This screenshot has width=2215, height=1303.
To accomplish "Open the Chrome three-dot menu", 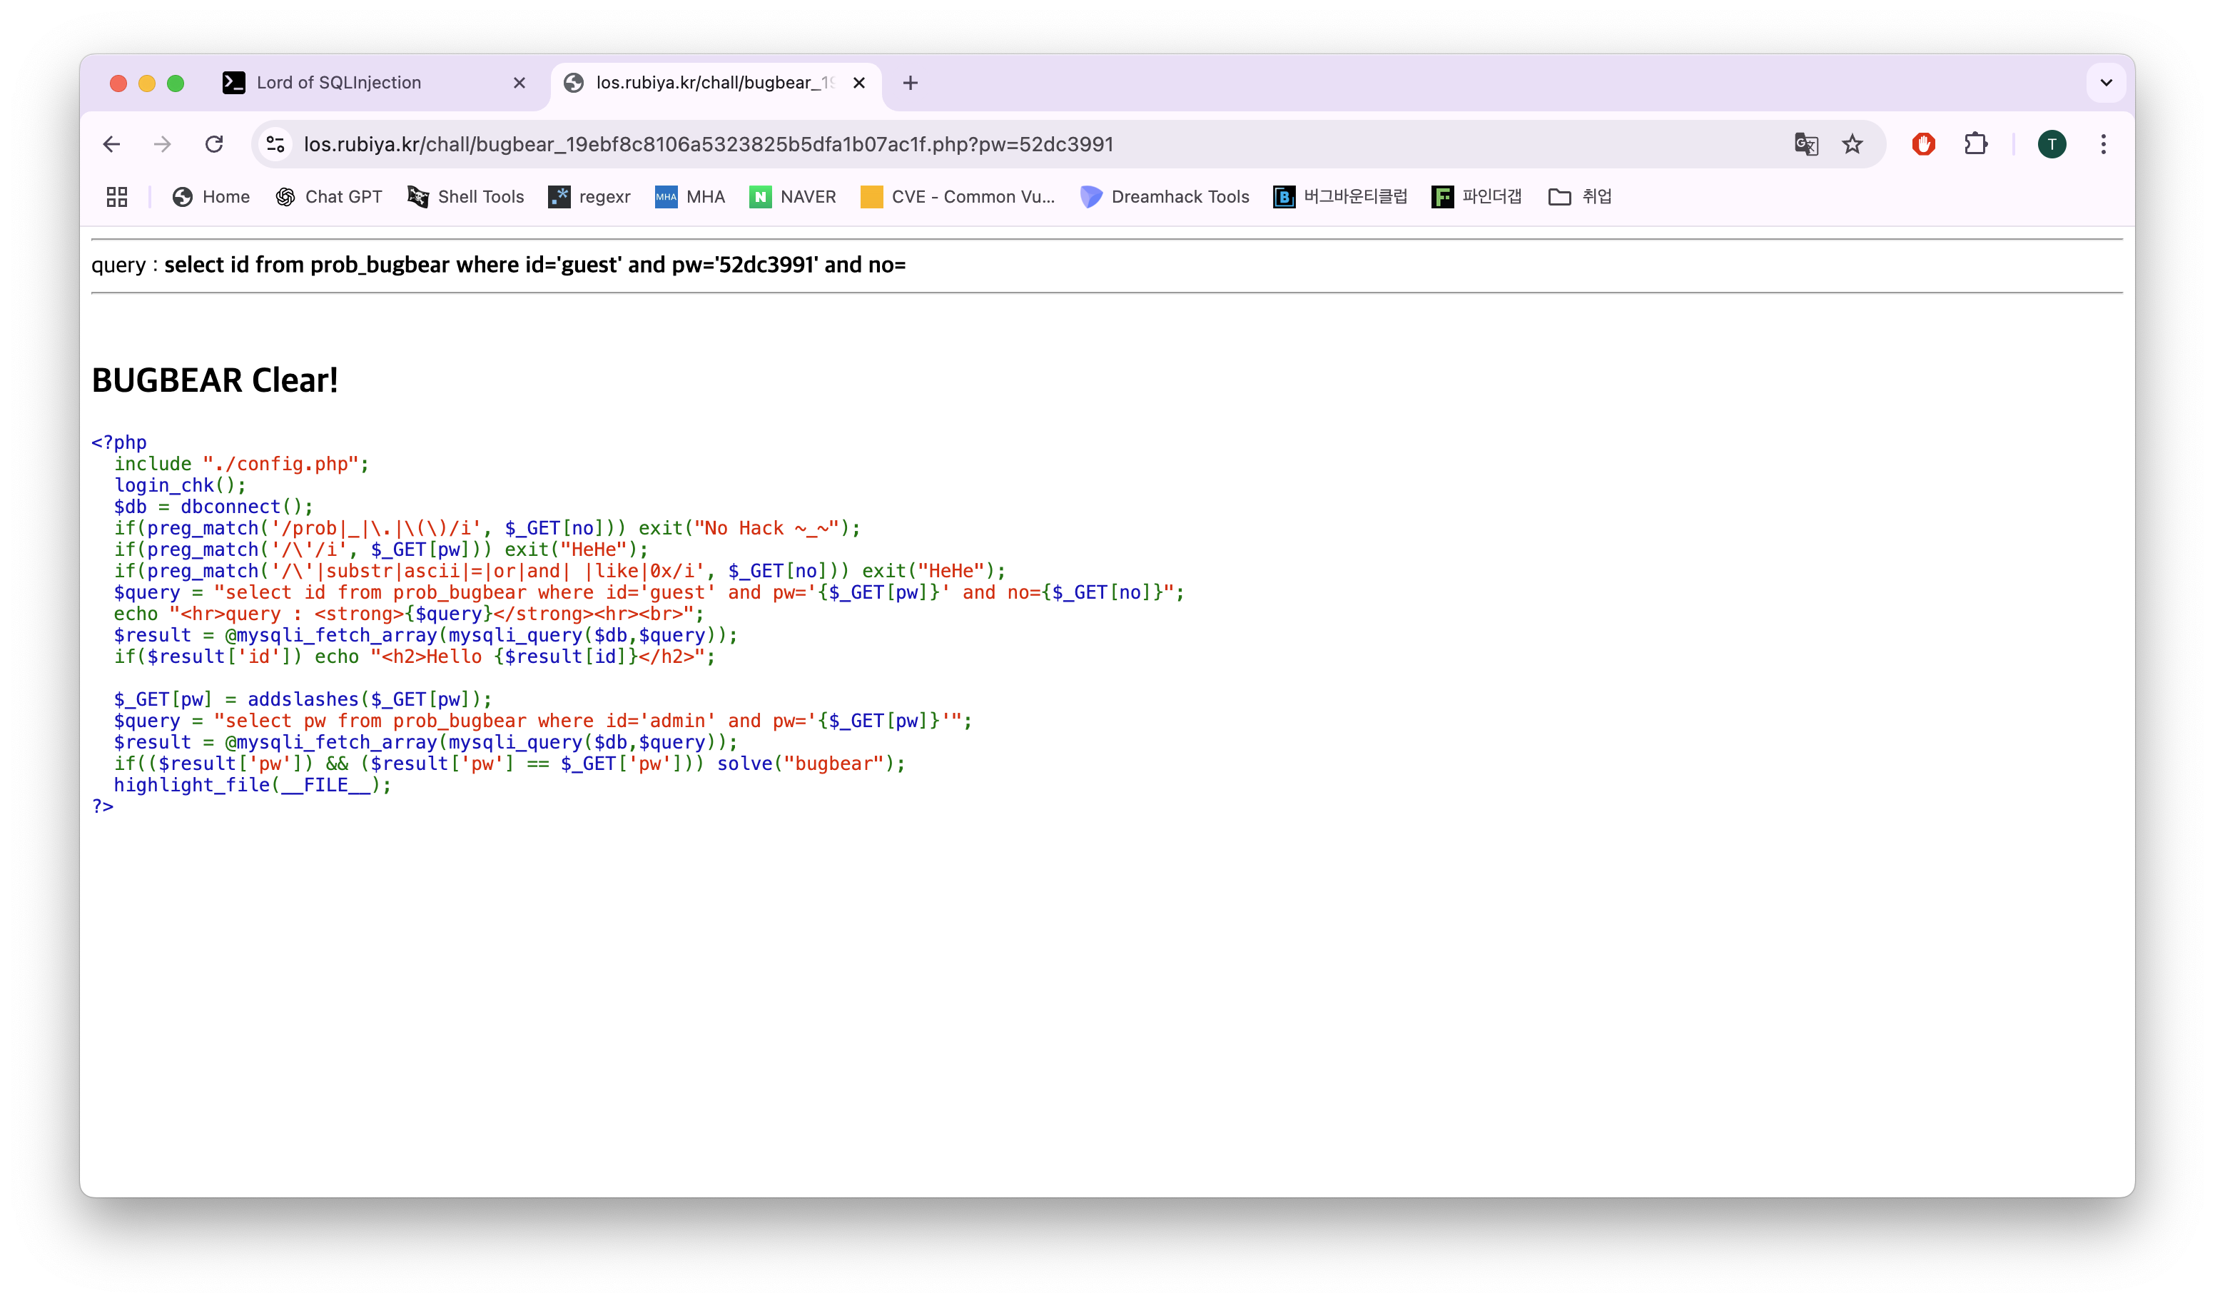I will pyautogui.click(x=2102, y=144).
